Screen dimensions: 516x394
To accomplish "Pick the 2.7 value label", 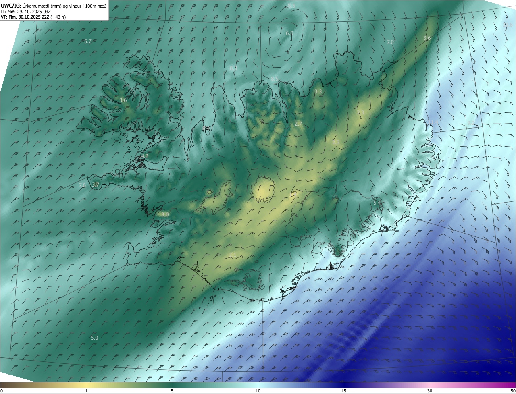I will tap(298, 124).
